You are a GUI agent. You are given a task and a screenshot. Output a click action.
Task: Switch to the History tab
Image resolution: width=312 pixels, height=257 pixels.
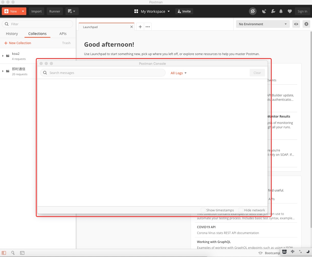point(12,34)
